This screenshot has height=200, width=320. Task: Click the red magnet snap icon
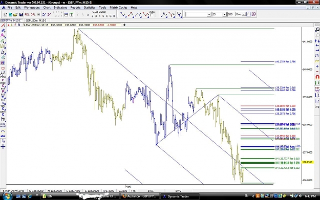point(317,77)
